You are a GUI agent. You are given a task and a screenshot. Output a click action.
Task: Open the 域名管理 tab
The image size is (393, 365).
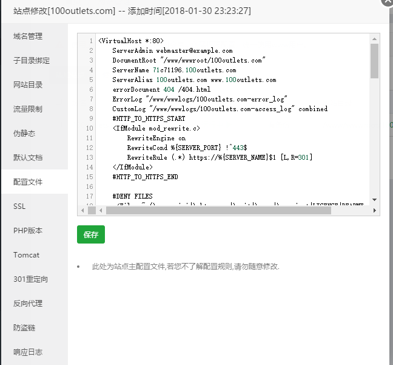tap(35, 36)
